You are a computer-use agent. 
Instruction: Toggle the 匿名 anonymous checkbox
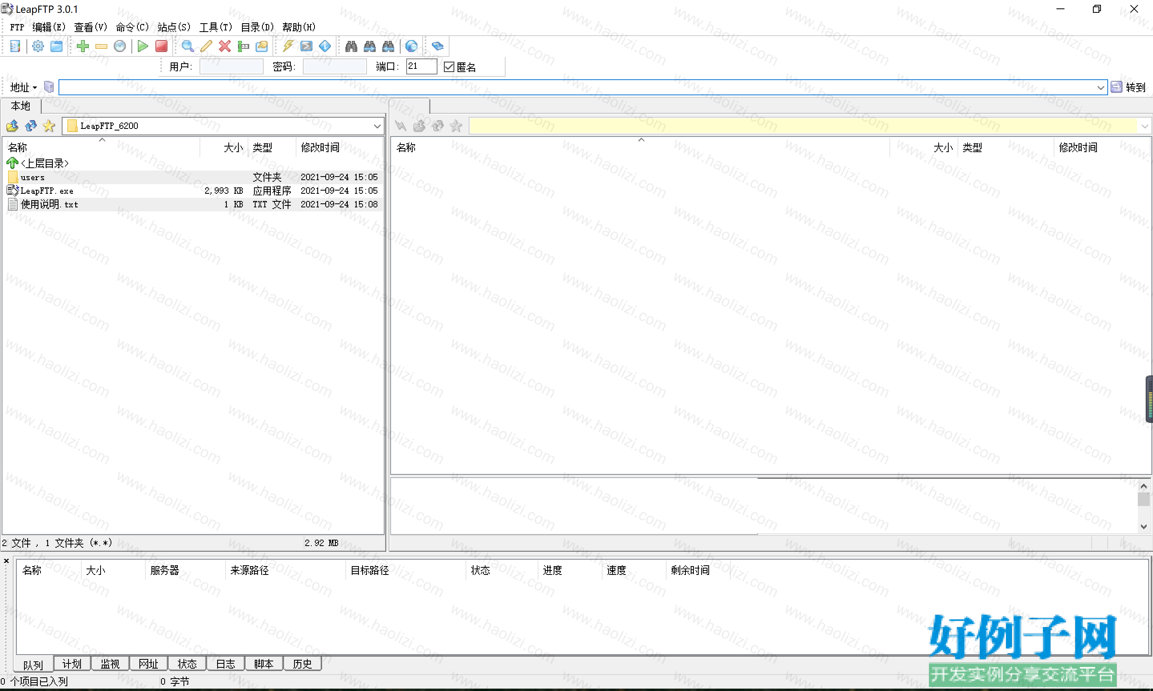(449, 67)
